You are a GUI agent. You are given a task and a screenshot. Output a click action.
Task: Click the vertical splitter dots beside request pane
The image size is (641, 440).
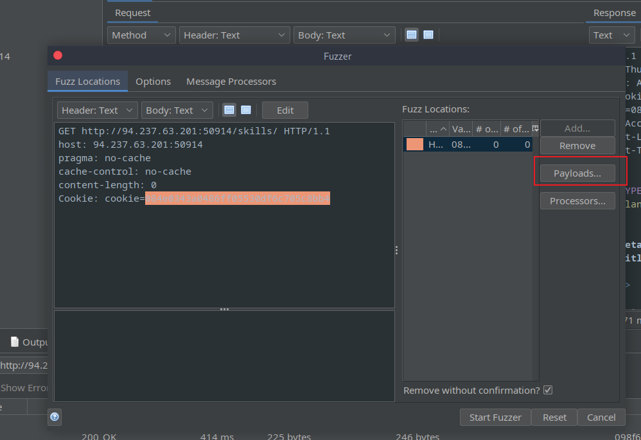(396, 251)
